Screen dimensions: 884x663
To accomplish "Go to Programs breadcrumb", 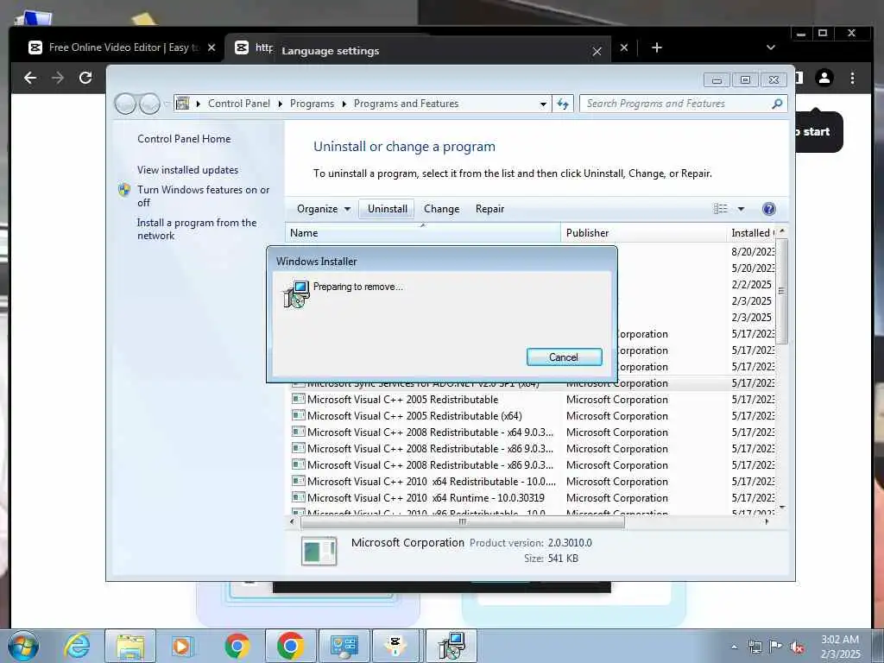I will click(x=312, y=104).
